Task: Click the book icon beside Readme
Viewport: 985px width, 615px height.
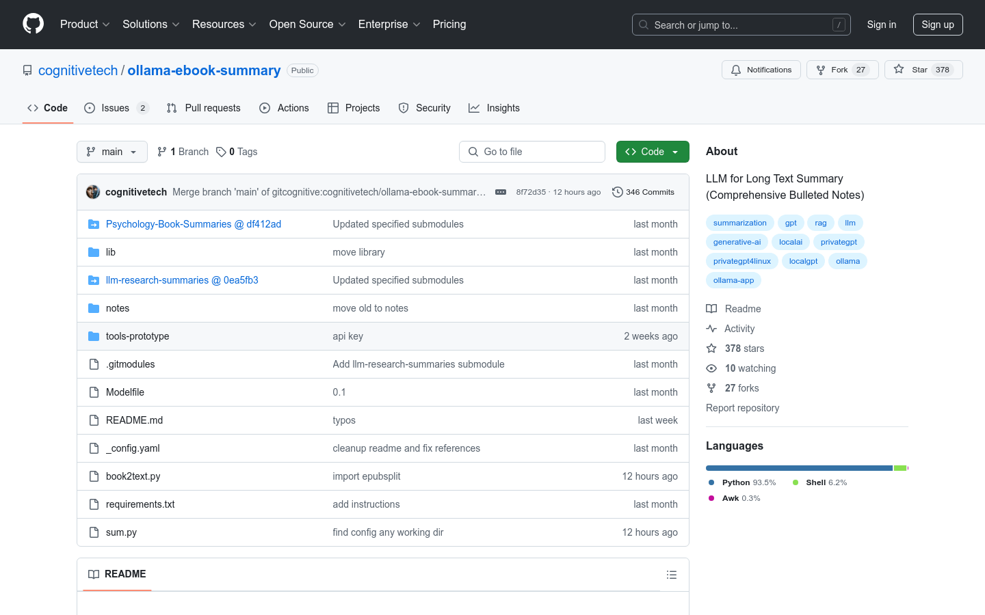Action: click(x=711, y=309)
